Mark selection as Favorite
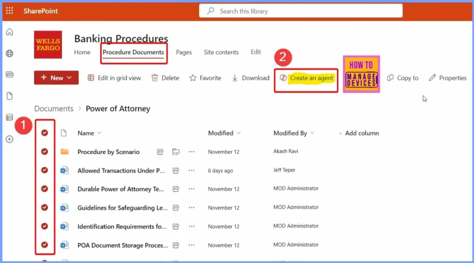Viewport: 474px width, 263px height. pyautogui.click(x=205, y=78)
